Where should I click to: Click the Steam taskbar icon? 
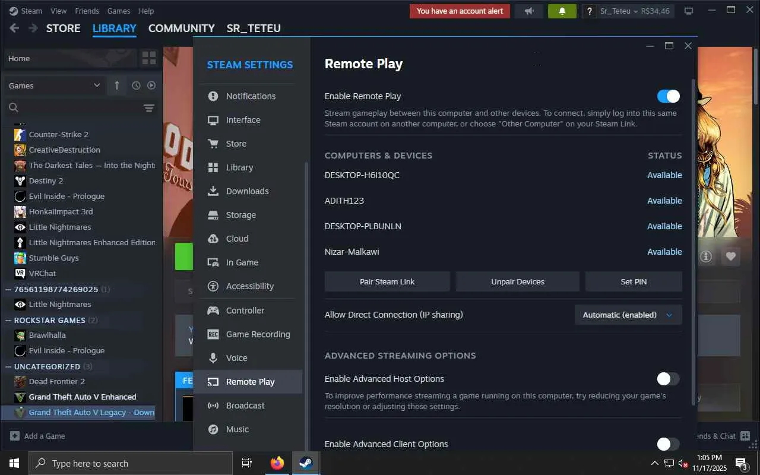coord(306,463)
